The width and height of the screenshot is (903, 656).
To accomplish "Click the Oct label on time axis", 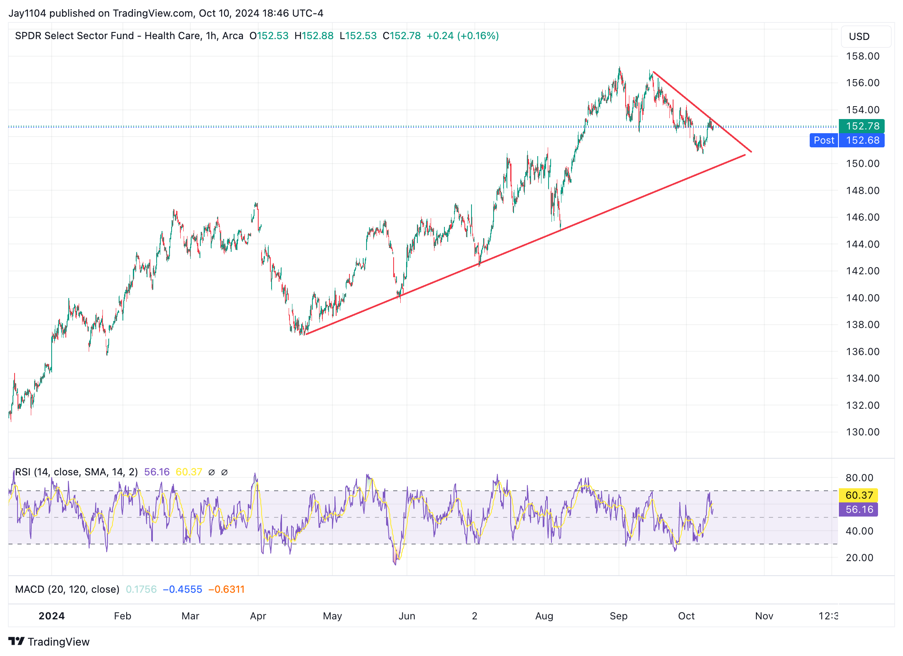I will [686, 616].
